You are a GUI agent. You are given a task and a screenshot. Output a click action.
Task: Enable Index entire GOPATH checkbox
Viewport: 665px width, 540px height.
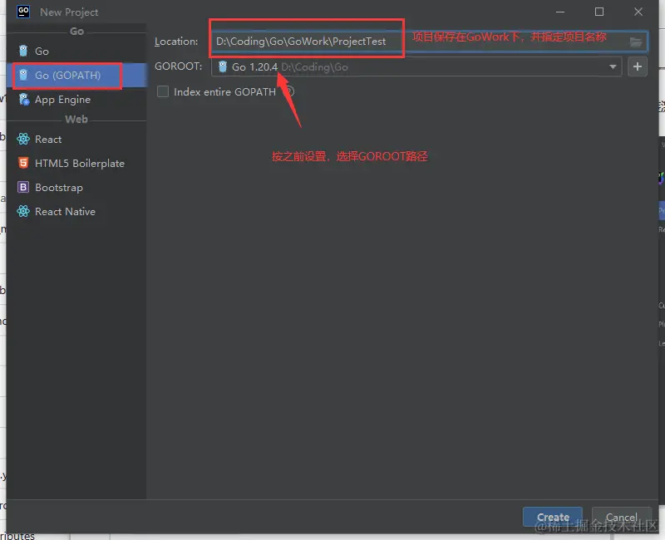(x=163, y=91)
